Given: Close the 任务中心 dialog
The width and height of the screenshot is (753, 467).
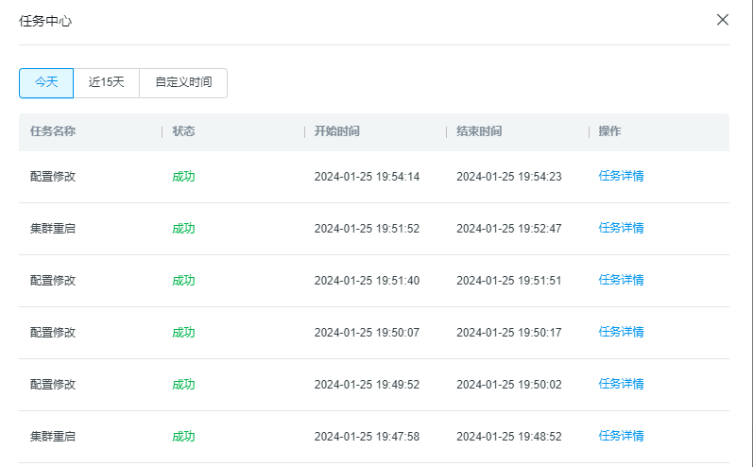Looking at the screenshot, I should click(x=723, y=20).
